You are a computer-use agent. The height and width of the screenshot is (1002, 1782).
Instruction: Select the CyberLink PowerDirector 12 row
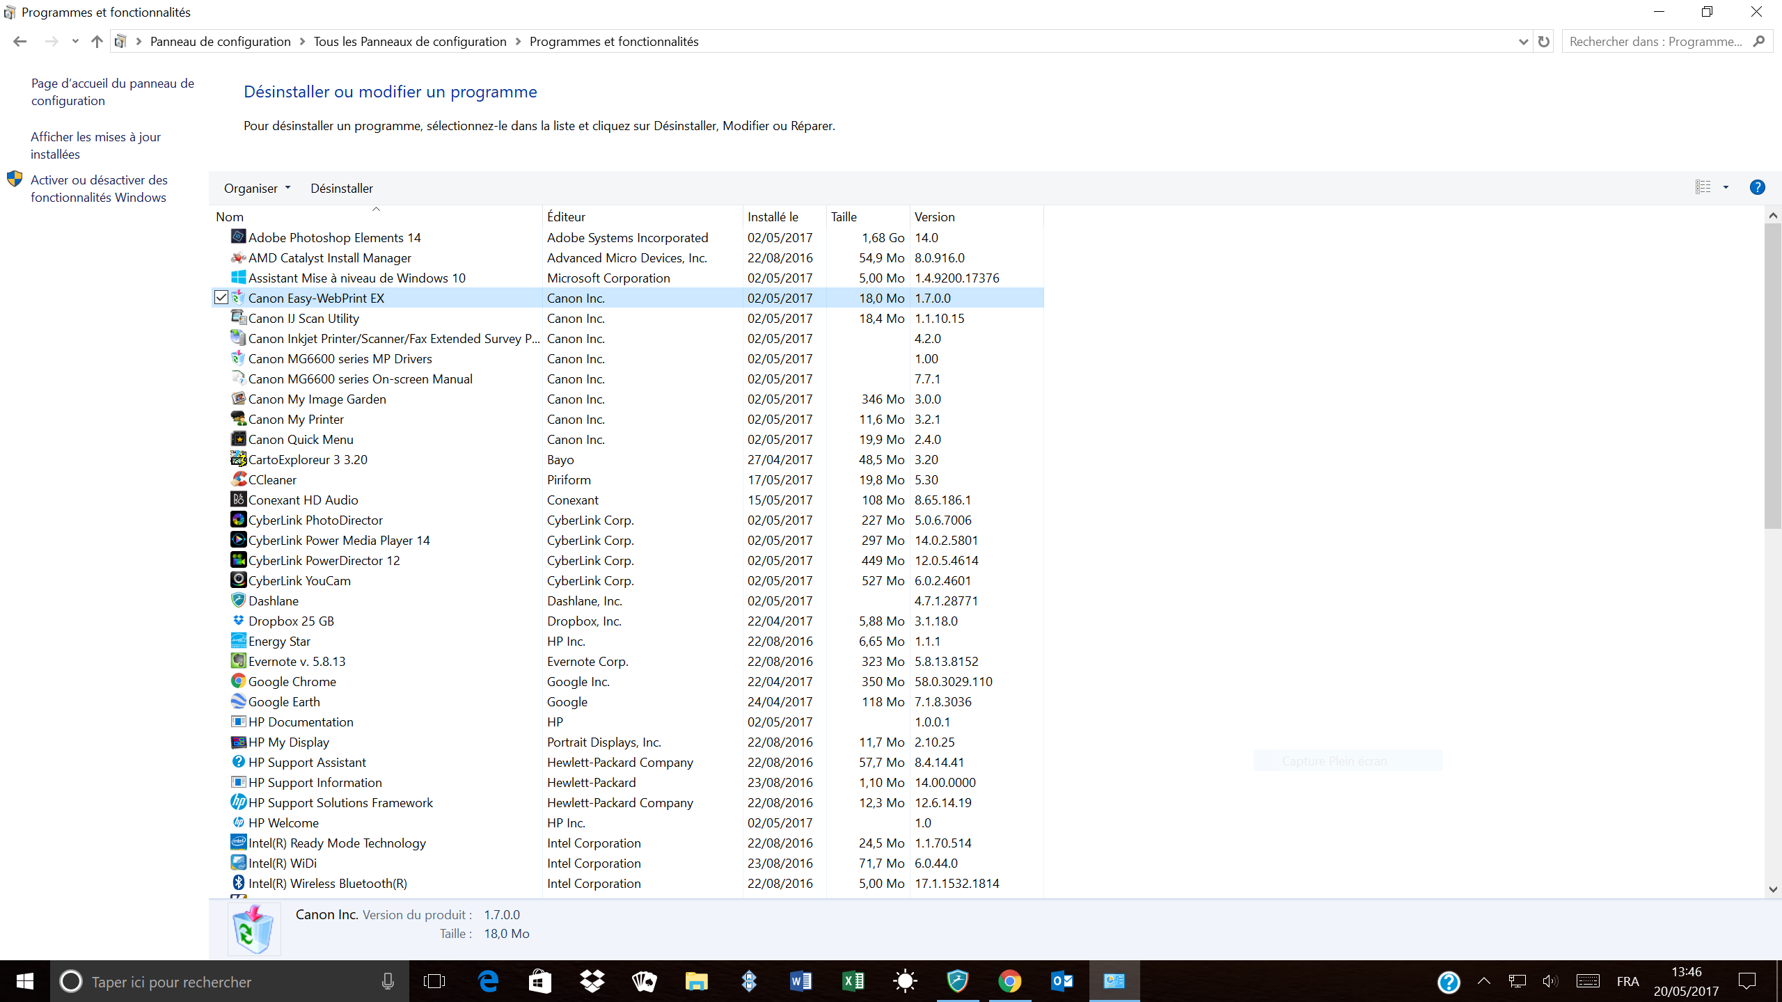pos(626,560)
